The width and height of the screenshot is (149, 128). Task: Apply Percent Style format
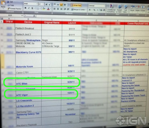[x=94, y=10]
